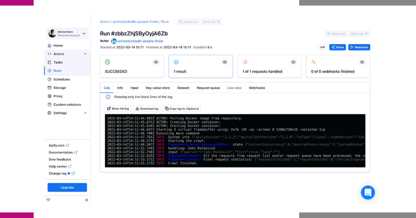The height and width of the screenshot is (218, 416).
Task: Open the Key-value store tab
Action: click(158, 88)
